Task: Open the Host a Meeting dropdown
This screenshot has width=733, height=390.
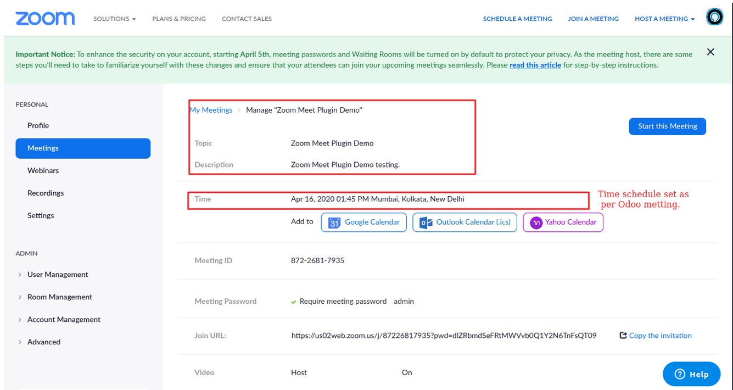Action: pos(664,19)
